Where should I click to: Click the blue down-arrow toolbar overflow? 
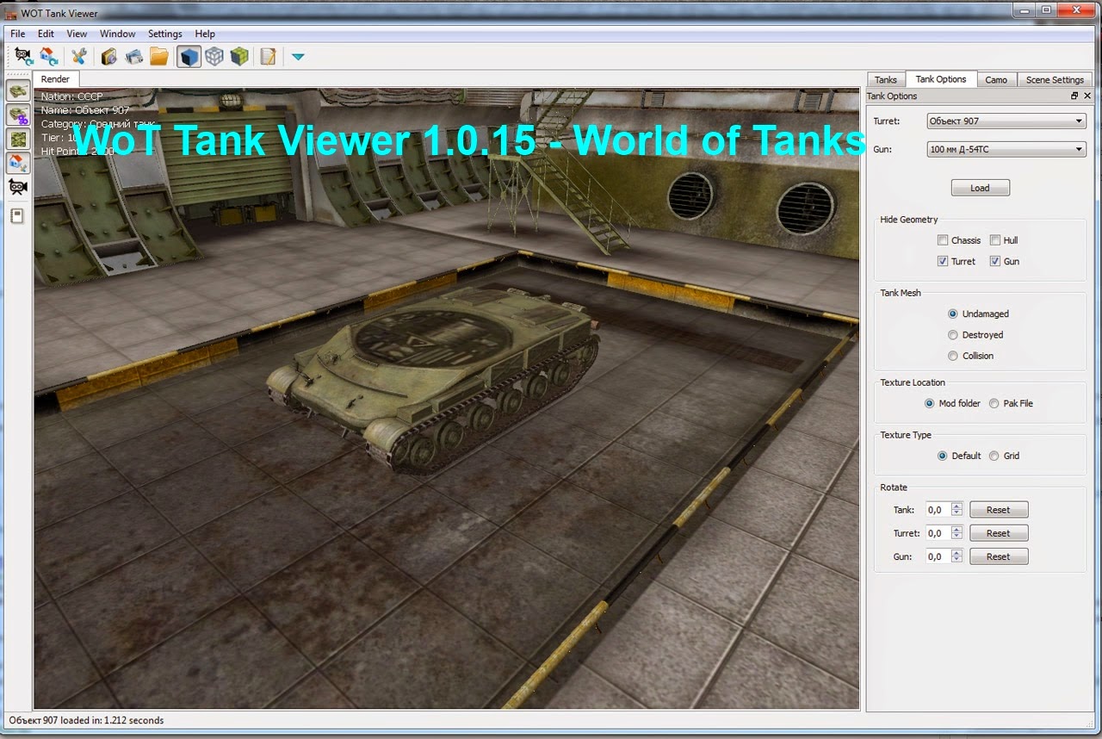pos(298,57)
